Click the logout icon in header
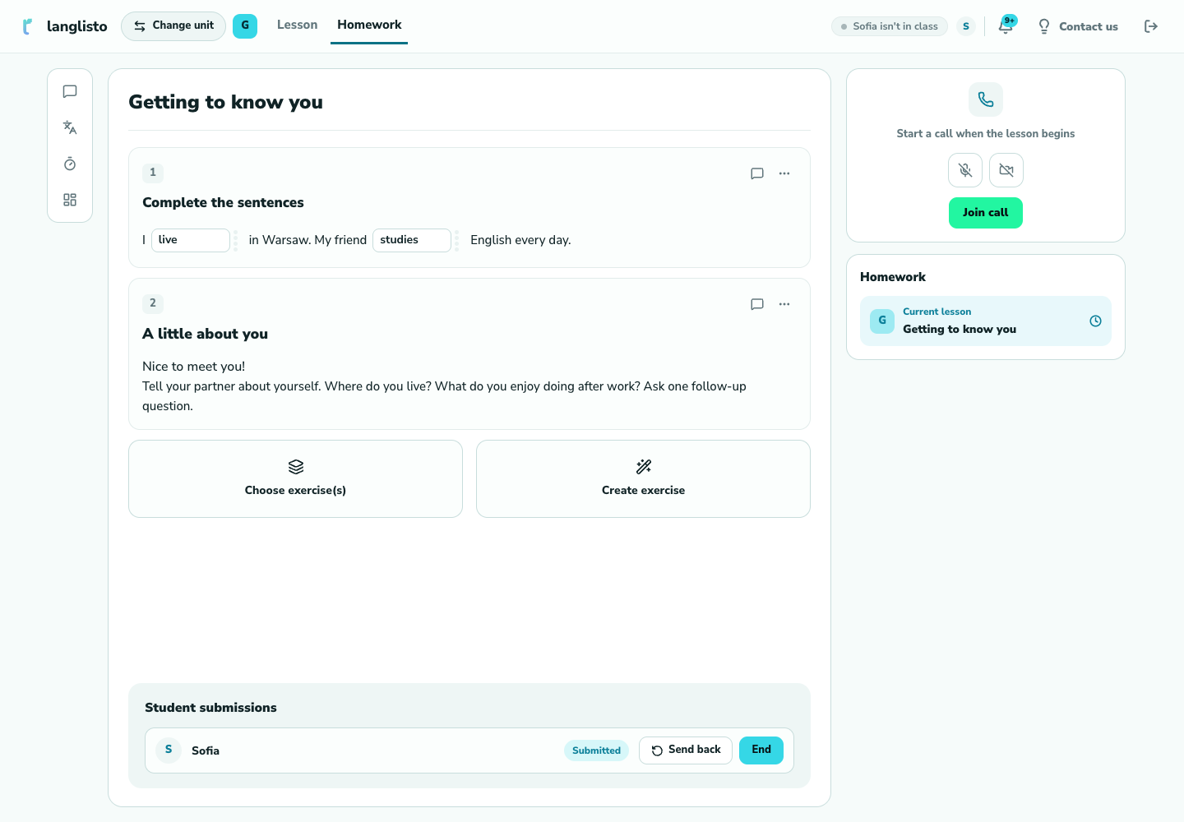This screenshot has width=1184, height=822. pyautogui.click(x=1151, y=26)
